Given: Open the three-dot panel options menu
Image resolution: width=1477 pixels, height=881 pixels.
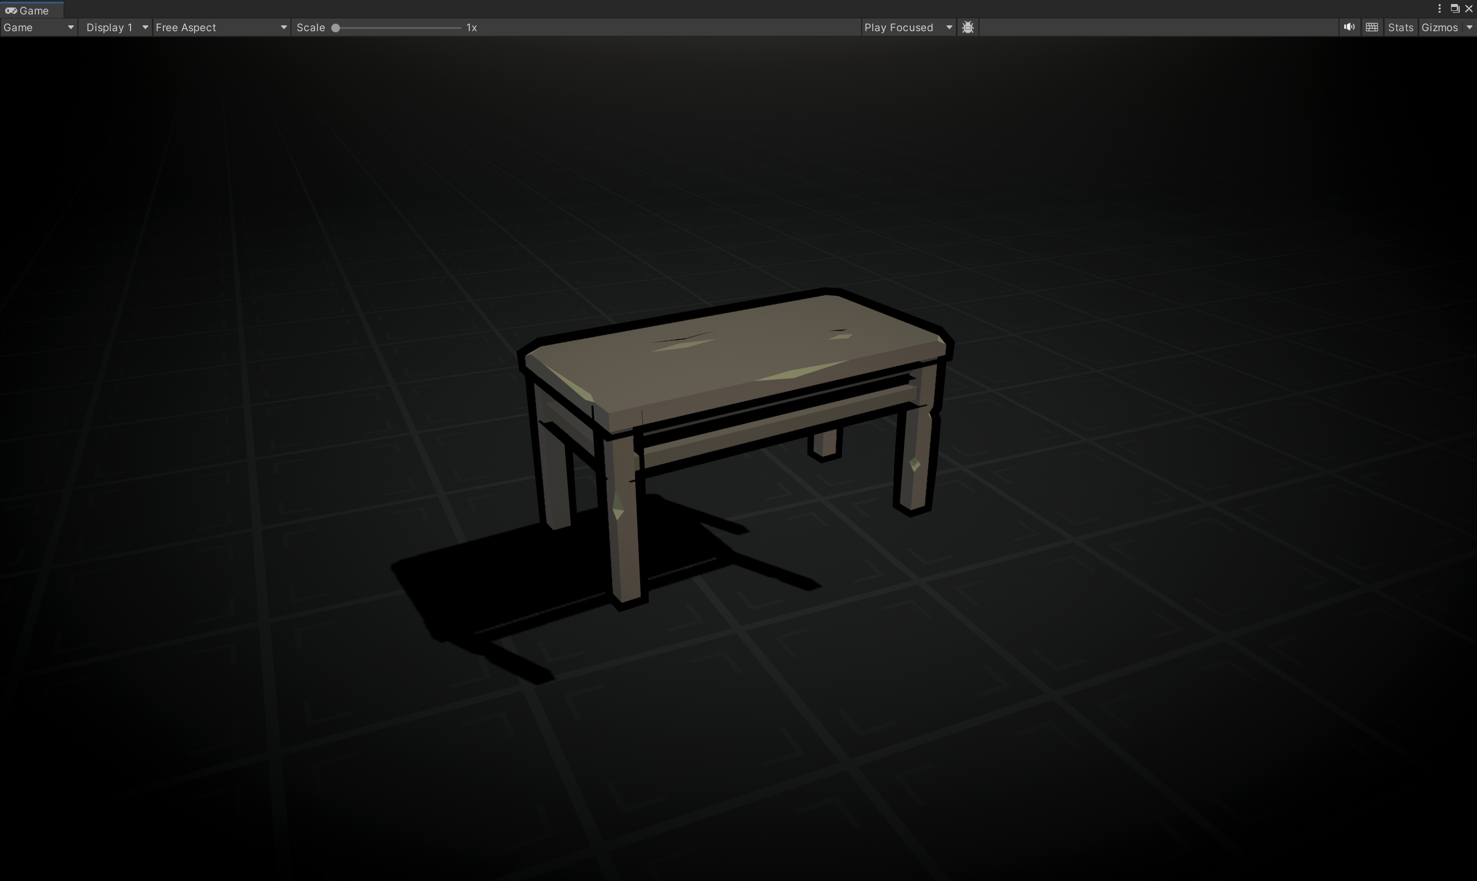Looking at the screenshot, I should (1439, 8).
